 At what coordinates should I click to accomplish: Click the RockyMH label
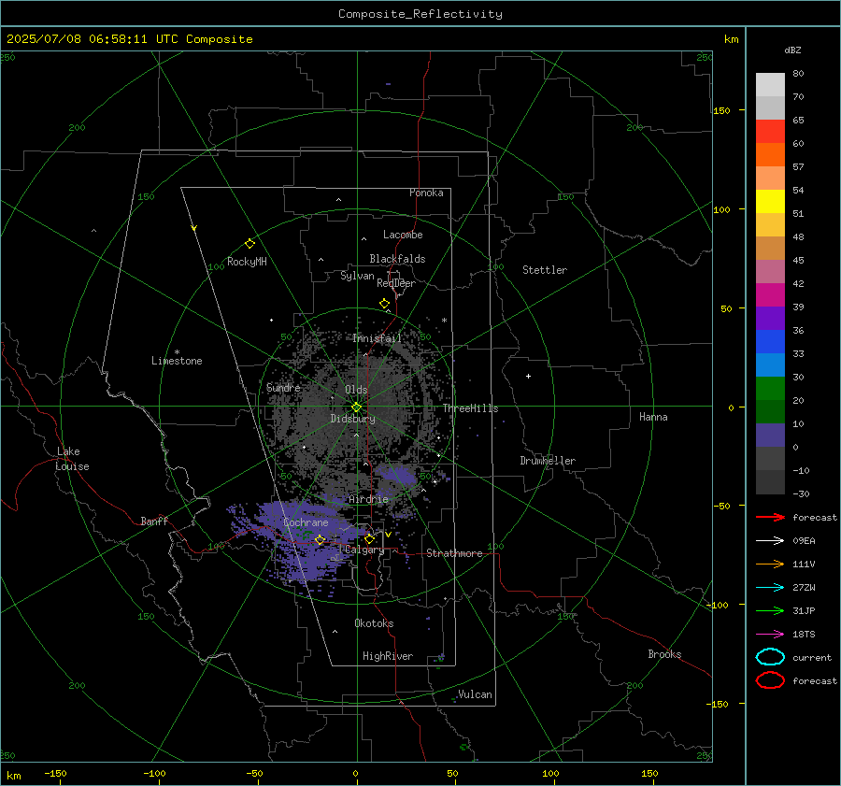click(247, 262)
